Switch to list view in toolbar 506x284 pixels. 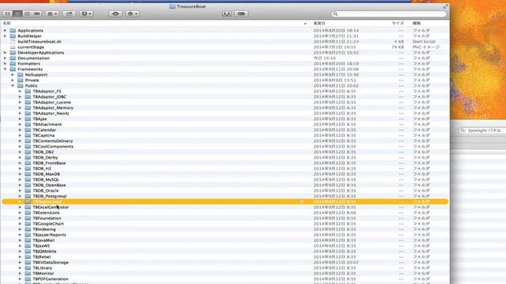pyautogui.click(x=17, y=14)
